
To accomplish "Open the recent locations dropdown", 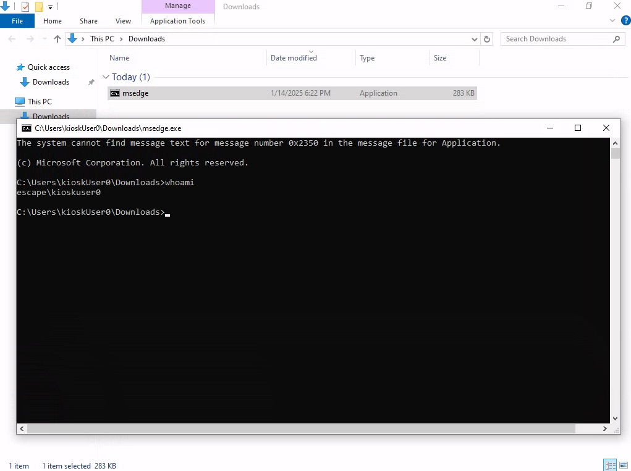I will (44, 39).
